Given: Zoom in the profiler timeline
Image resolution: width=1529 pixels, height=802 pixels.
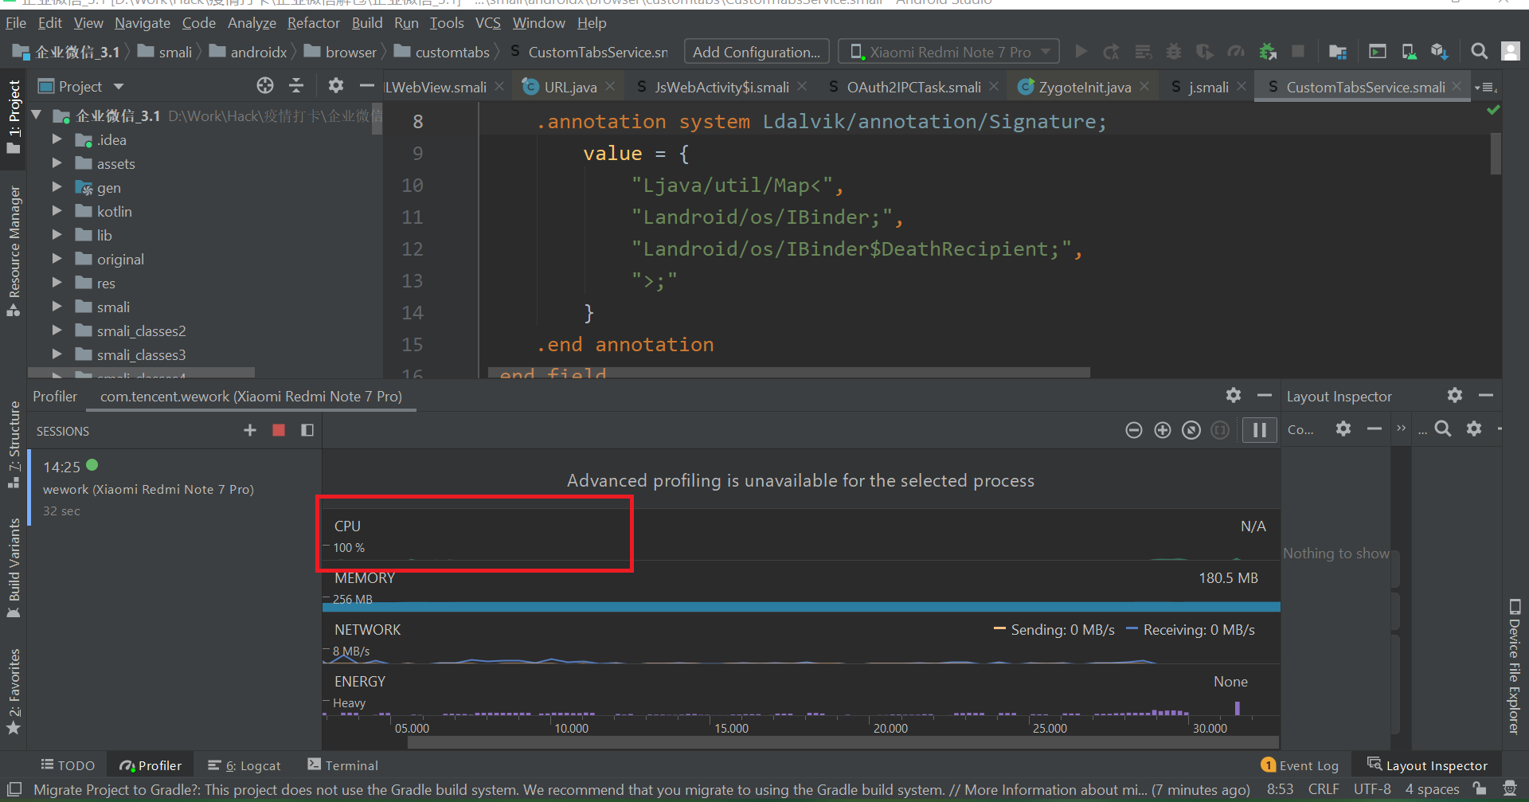Looking at the screenshot, I should (1163, 430).
